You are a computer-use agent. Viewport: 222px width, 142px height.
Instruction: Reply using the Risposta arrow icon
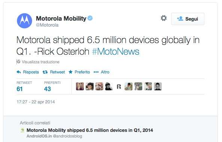coord(19,72)
